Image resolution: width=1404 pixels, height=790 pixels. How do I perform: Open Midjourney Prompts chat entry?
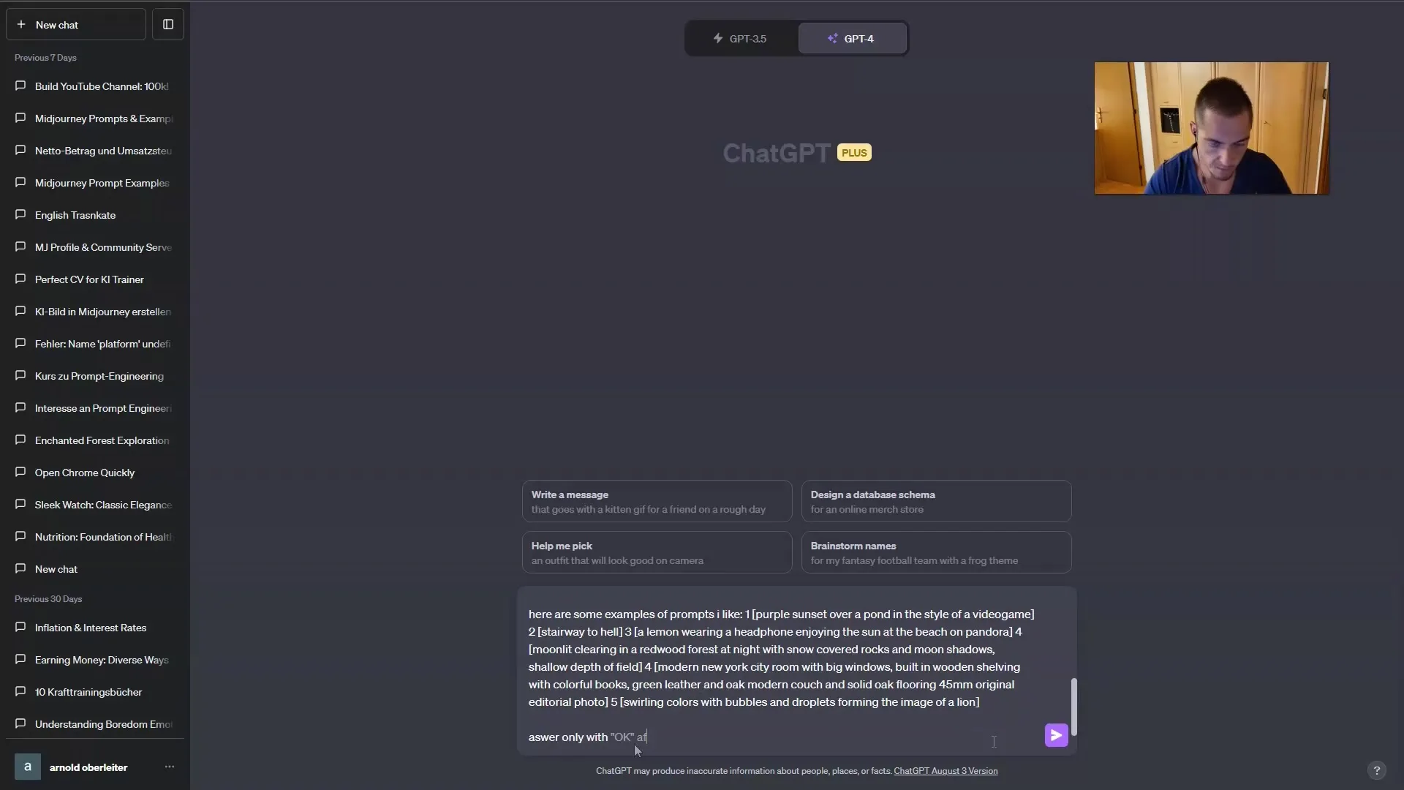click(x=103, y=118)
